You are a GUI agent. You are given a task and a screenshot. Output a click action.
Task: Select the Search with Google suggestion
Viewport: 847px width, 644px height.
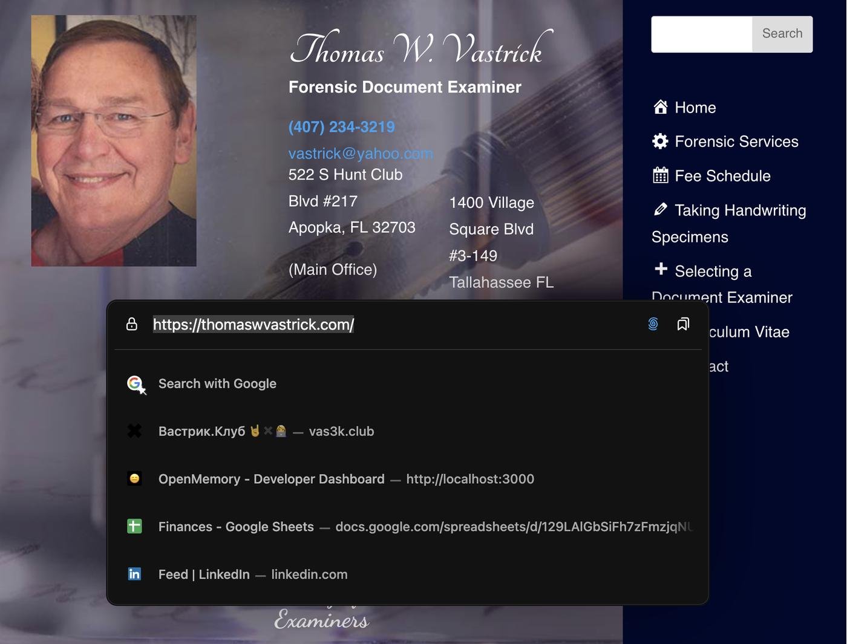[x=217, y=383]
